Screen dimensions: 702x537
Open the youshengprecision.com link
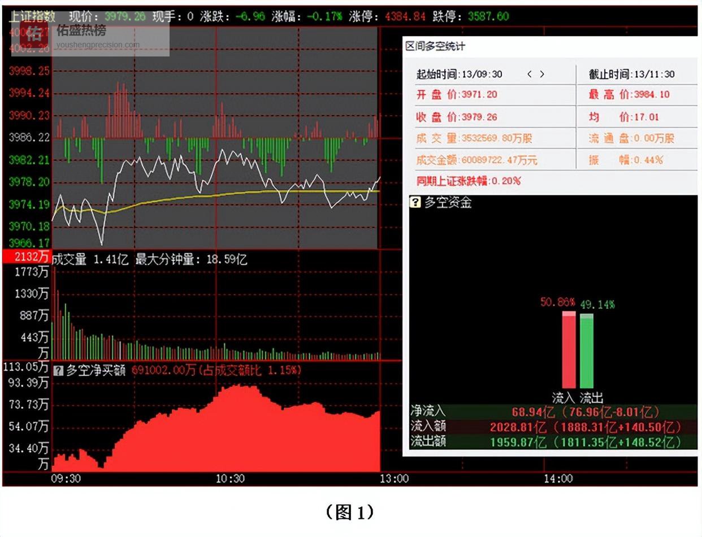point(98,45)
